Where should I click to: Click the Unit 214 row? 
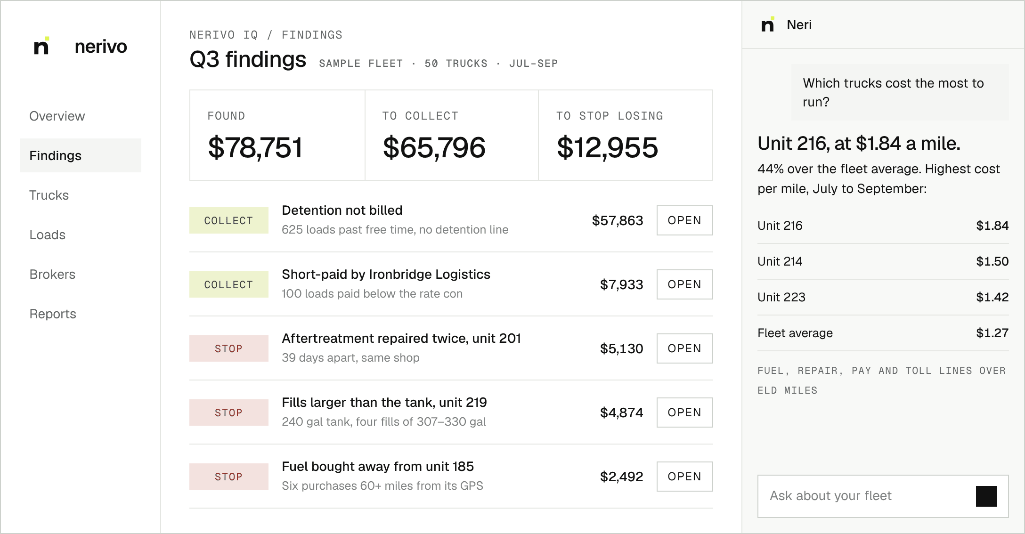[x=883, y=261]
